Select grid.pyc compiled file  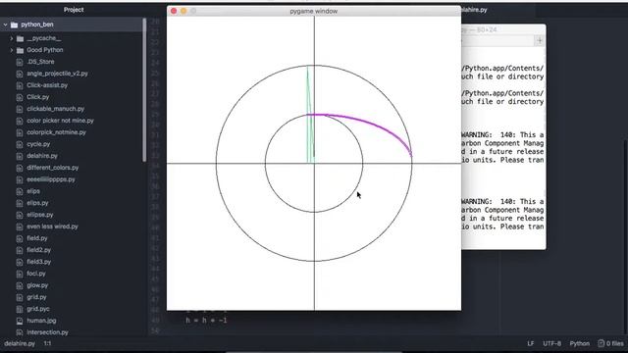(x=38, y=309)
